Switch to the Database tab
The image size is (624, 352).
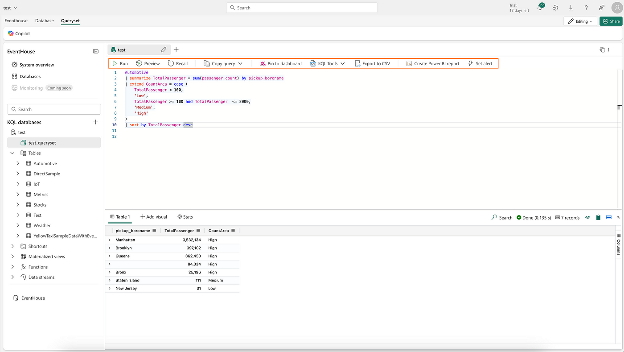click(45, 21)
